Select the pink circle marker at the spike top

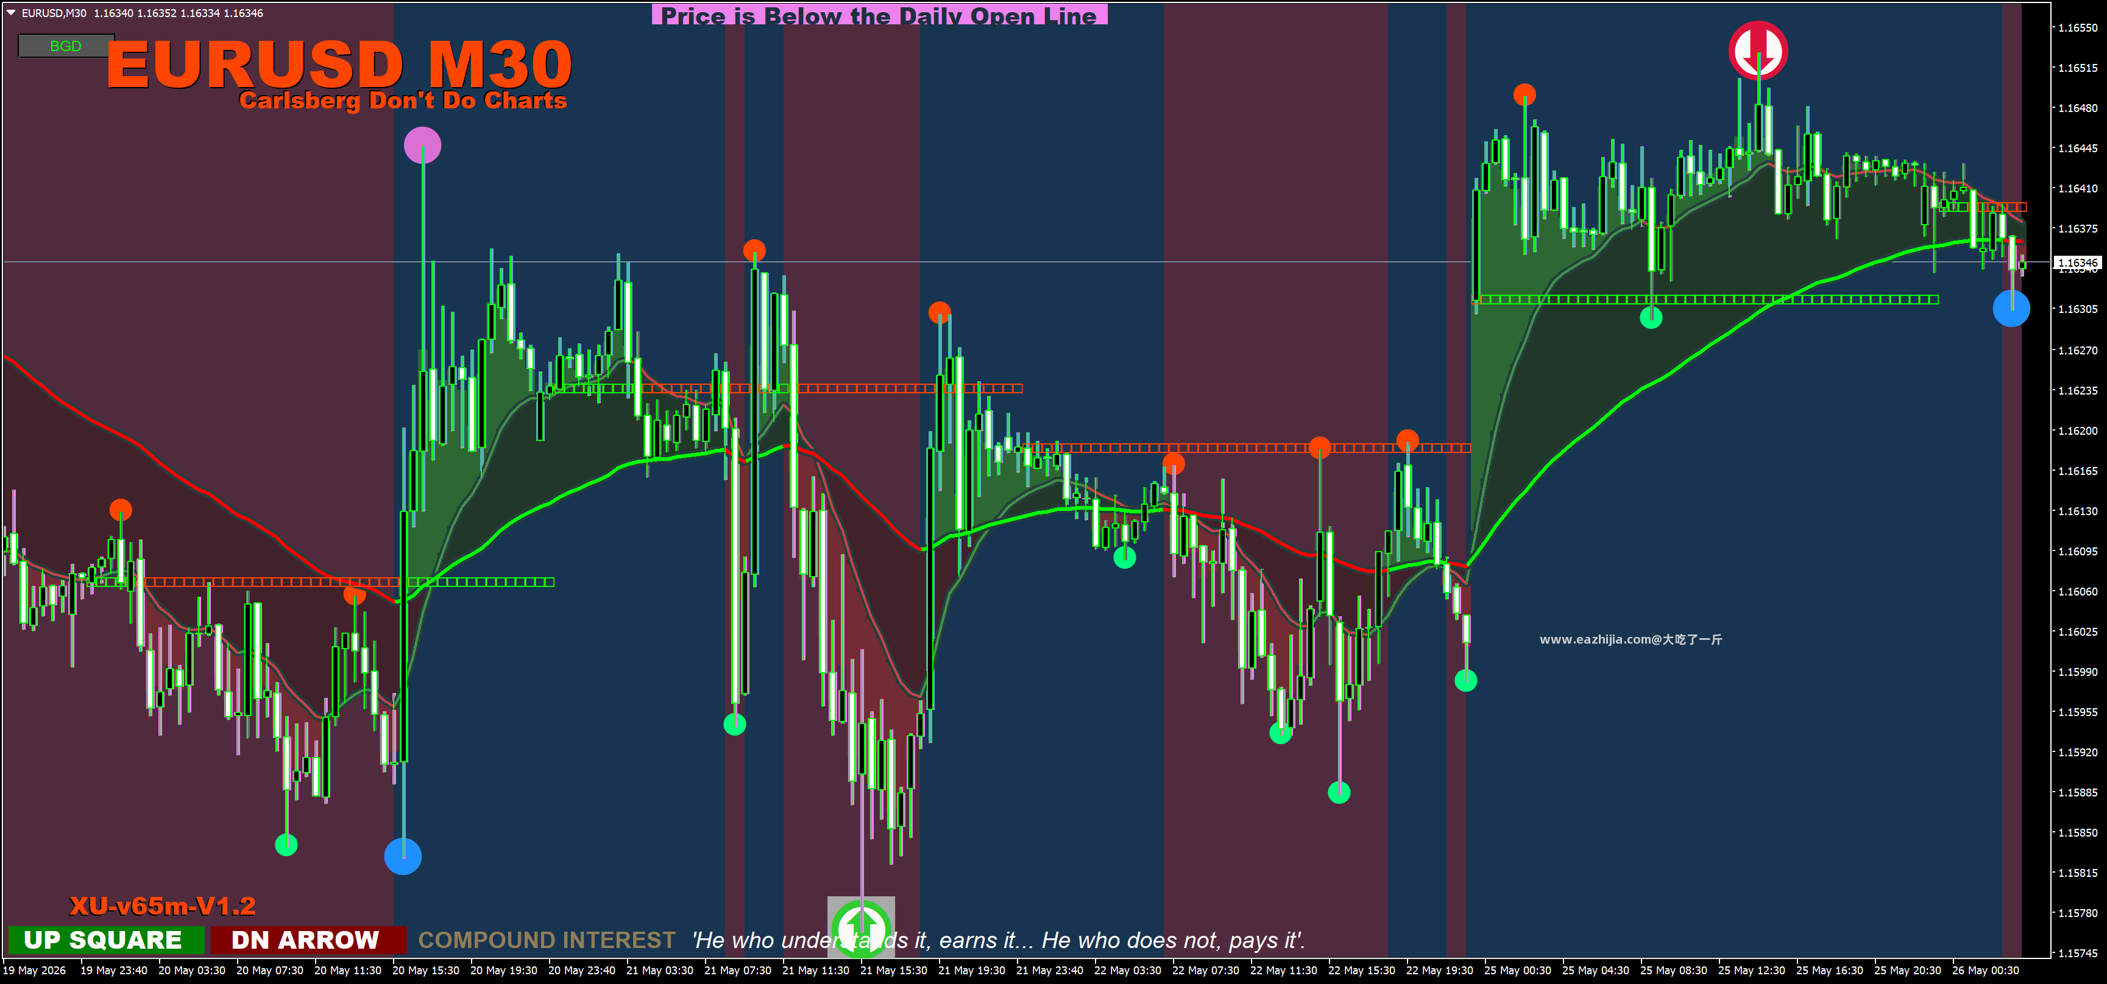point(422,146)
